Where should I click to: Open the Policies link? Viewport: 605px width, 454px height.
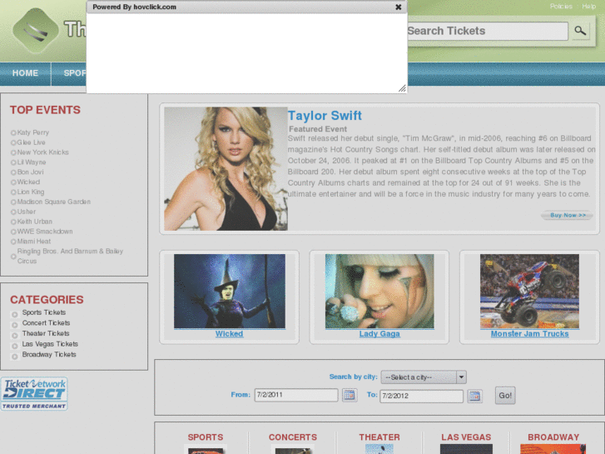[561, 6]
